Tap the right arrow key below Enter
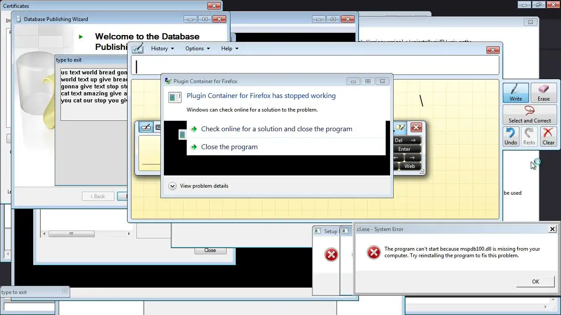Screen dimensions: 561x315 [412, 157]
